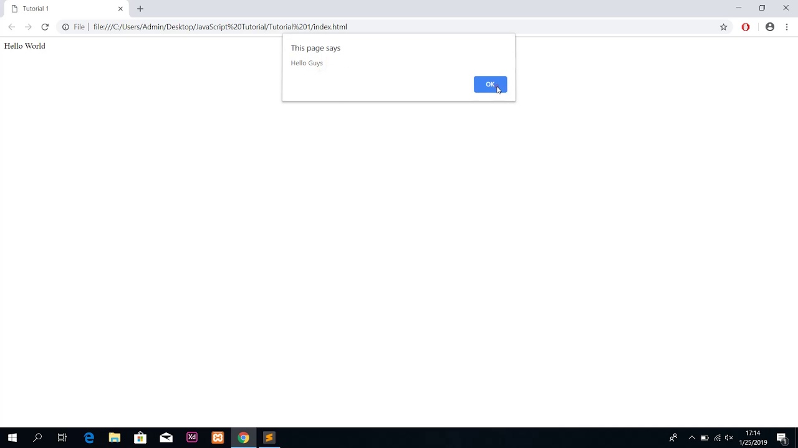Open the Opera extension icon
Image resolution: width=798 pixels, height=448 pixels.
746,27
